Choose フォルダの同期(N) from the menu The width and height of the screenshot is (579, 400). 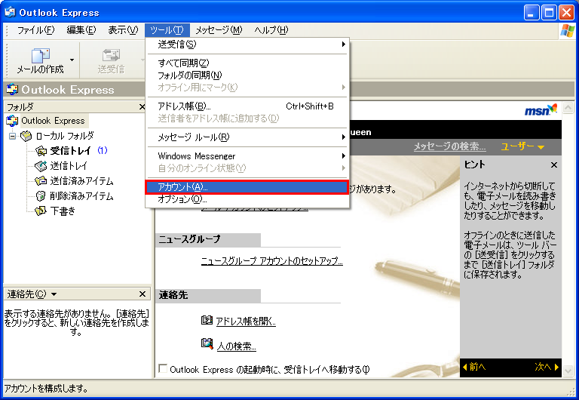(247, 75)
